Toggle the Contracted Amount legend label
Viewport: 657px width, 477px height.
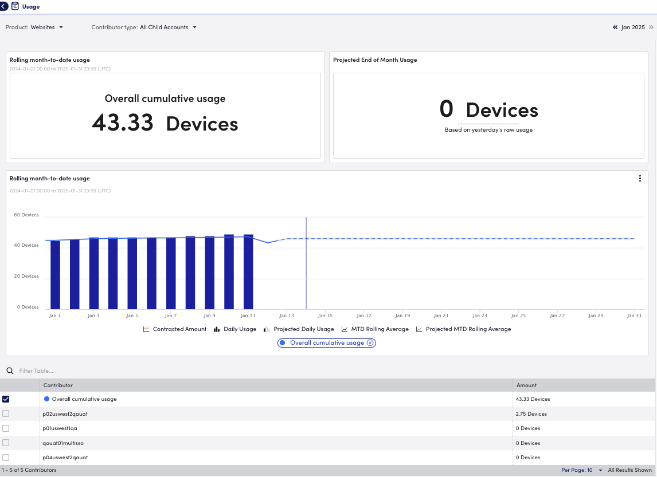click(180, 329)
